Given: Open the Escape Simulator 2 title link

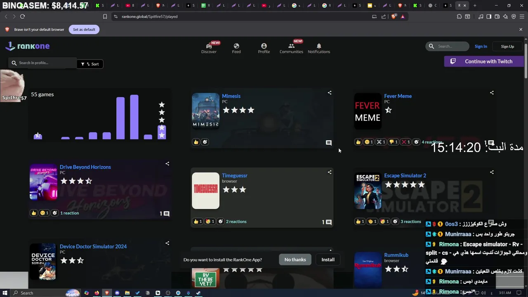Looking at the screenshot, I should pos(405,175).
